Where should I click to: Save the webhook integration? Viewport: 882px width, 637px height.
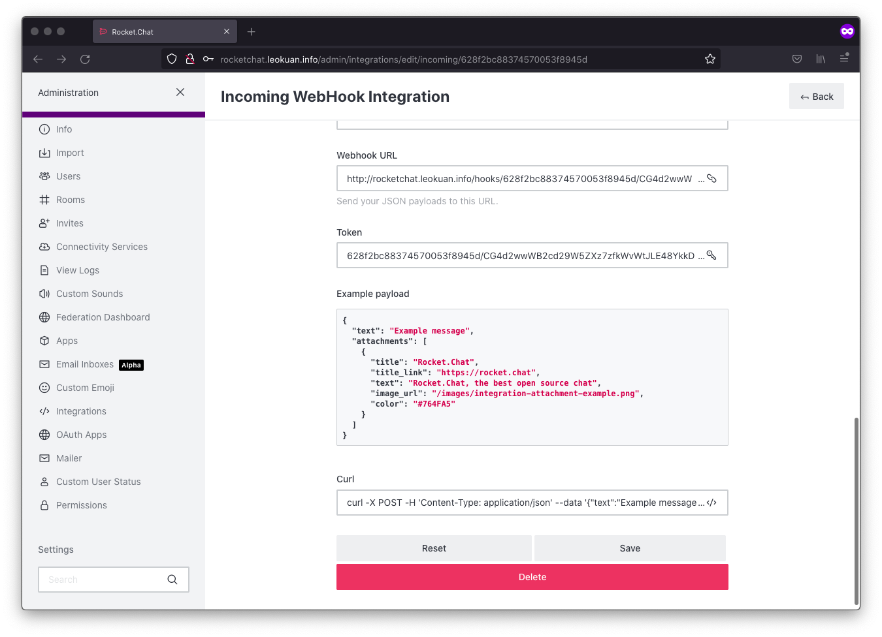coord(630,548)
